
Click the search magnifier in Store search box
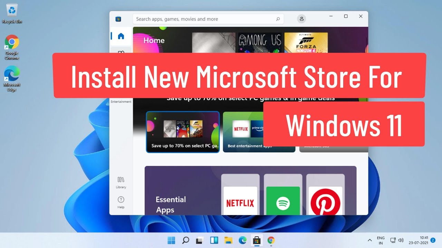click(278, 19)
